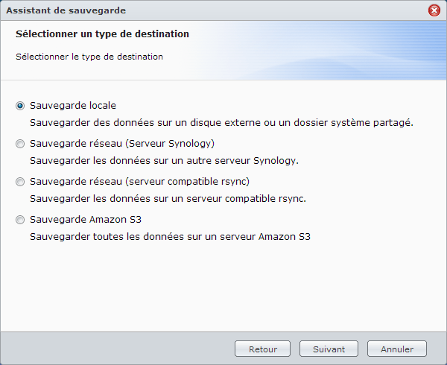Click the "serveur compatible rsync" description line
447x365 pixels.
coord(168,199)
